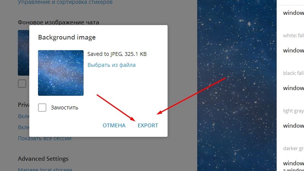Click the Advanced Settings heading
The width and height of the screenshot is (304, 171).
click(43, 158)
